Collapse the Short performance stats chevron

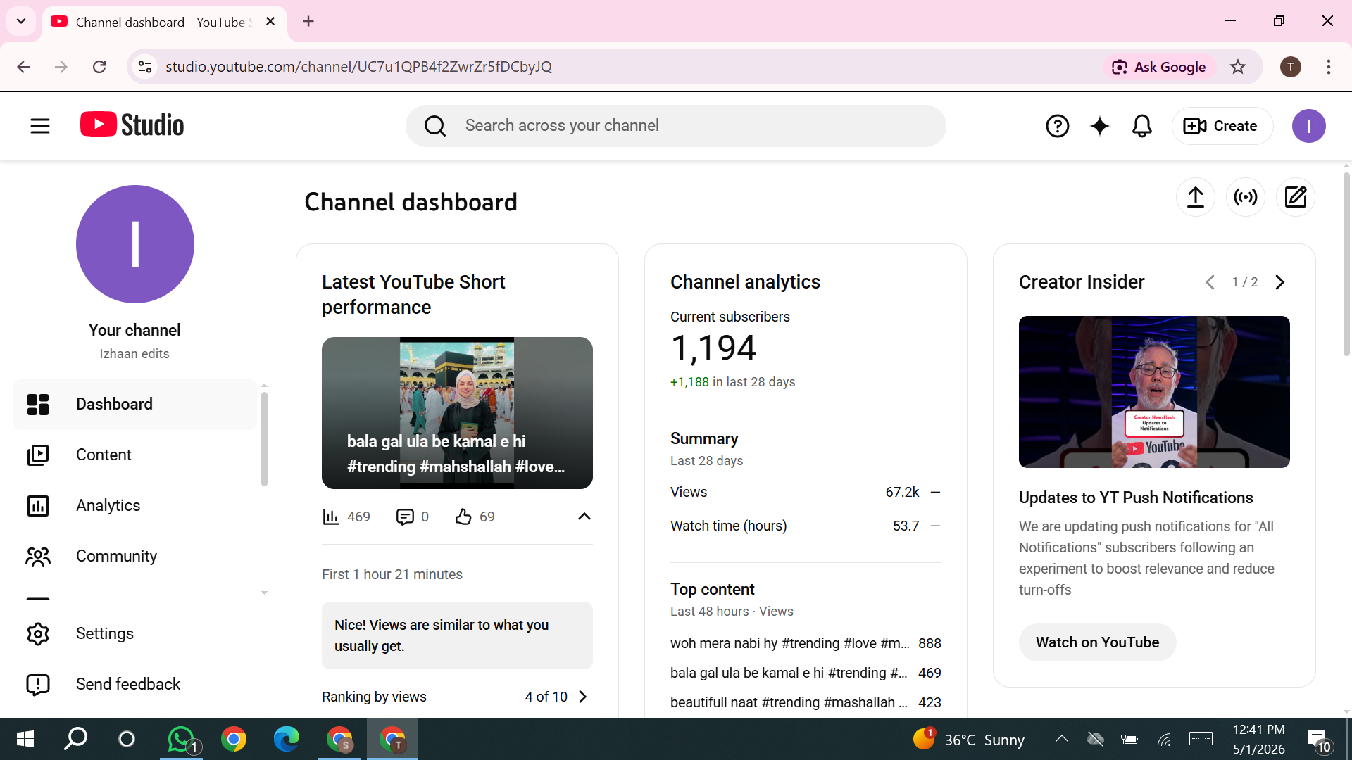pos(584,517)
